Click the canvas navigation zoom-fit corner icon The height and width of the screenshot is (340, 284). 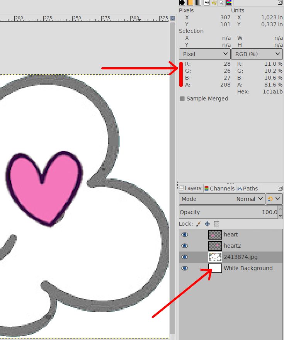pos(173,18)
